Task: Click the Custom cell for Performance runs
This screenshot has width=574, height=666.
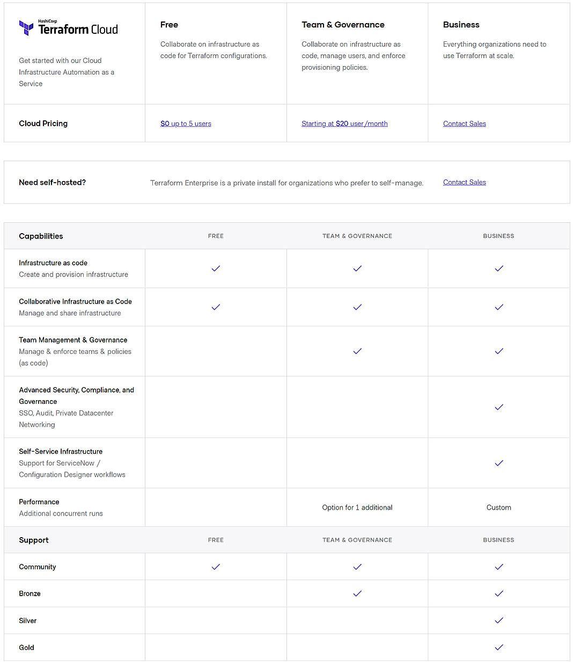Action: [498, 507]
